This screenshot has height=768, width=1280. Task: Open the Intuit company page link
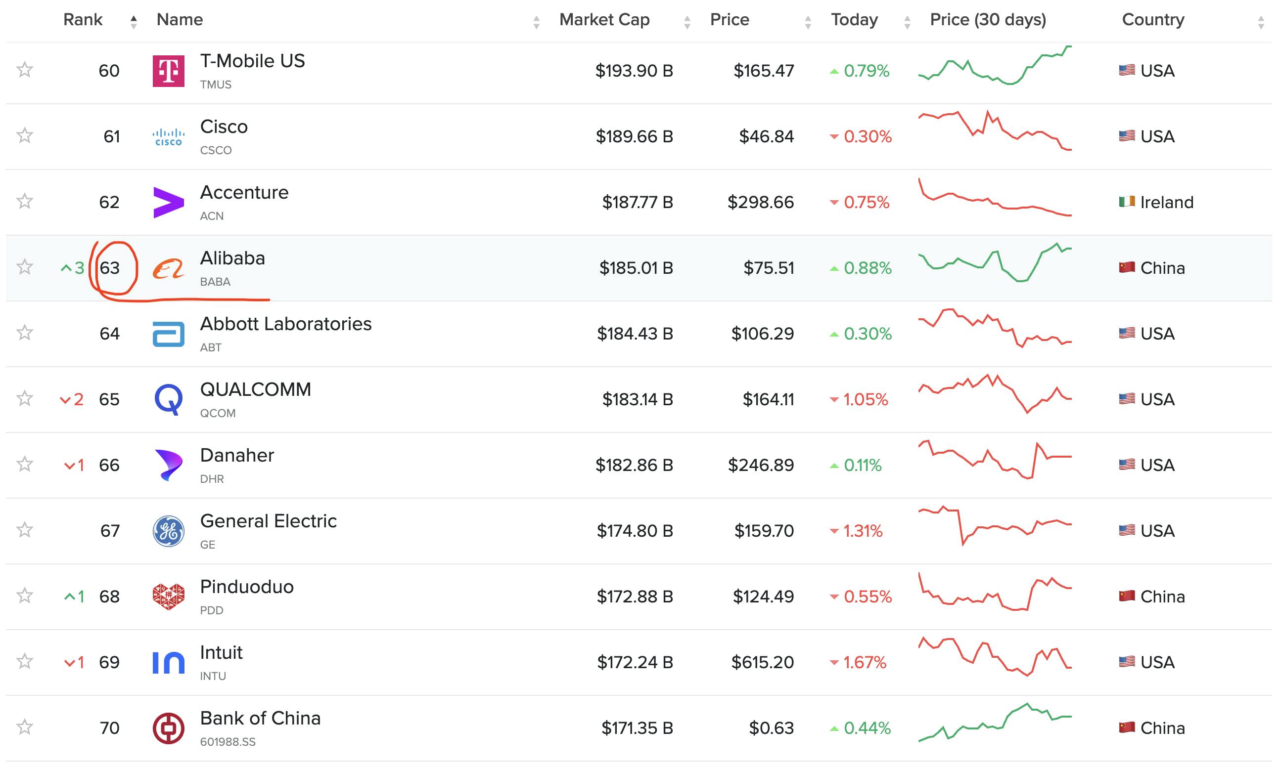[222, 652]
